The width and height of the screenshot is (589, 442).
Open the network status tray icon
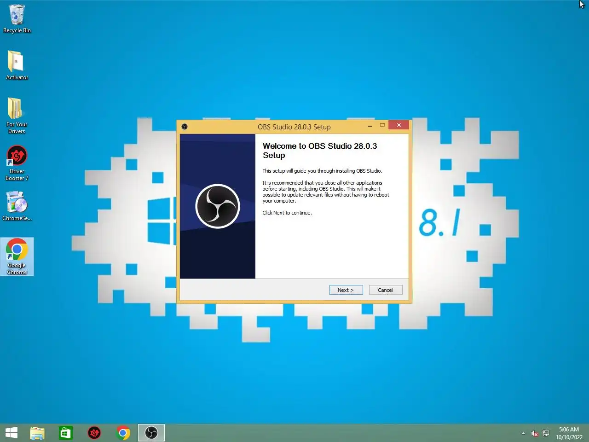pyautogui.click(x=546, y=433)
